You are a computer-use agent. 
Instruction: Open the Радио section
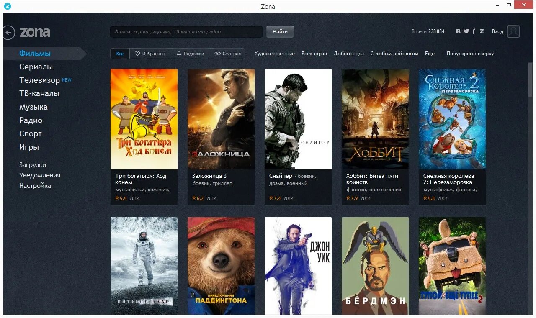(31, 121)
